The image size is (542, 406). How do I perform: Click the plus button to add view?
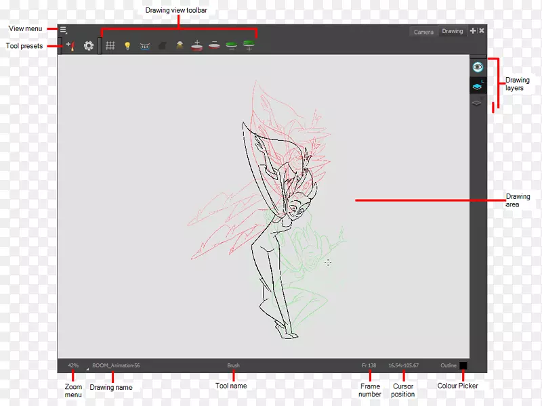coord(473,31)
